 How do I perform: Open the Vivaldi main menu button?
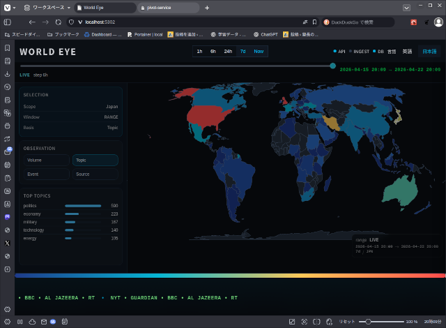[x=7, y=8]
